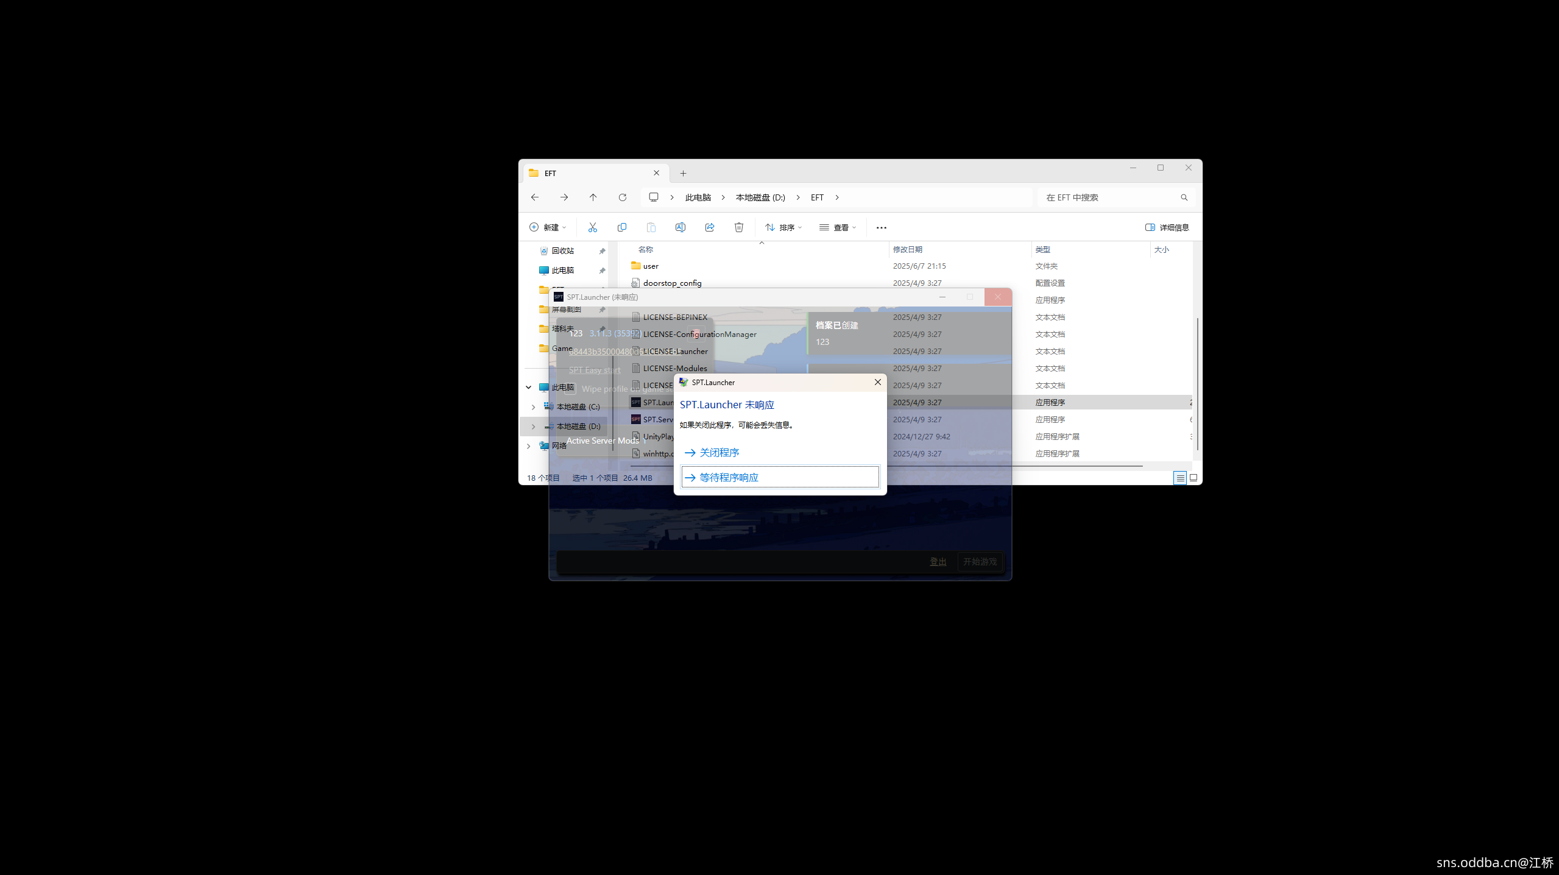Screen dimensions: 1559x875
Task: Copy the selected file using the toolbar icon
Action: (x=621, y=227)
